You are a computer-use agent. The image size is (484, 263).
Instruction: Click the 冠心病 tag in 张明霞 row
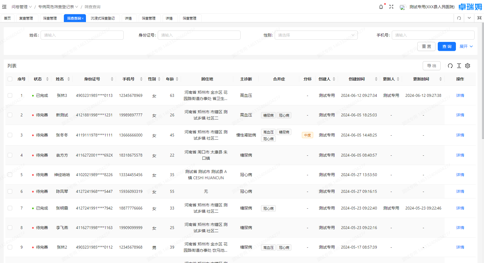(x=268, y=208)
